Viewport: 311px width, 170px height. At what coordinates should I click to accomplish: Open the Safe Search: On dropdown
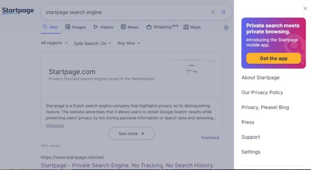coord(93,43)
